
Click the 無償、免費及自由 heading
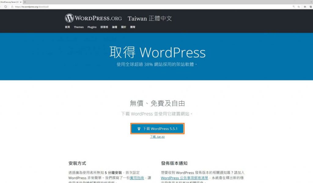pos(157,103)
